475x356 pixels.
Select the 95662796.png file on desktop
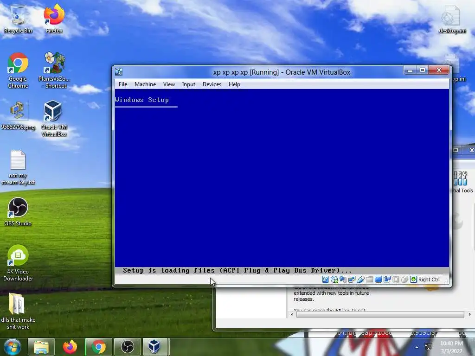18,115
